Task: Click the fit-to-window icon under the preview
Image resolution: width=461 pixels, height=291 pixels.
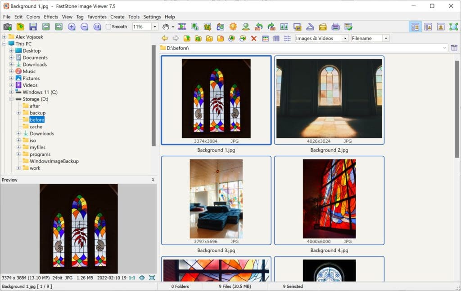Action: [x=152, y=278]
